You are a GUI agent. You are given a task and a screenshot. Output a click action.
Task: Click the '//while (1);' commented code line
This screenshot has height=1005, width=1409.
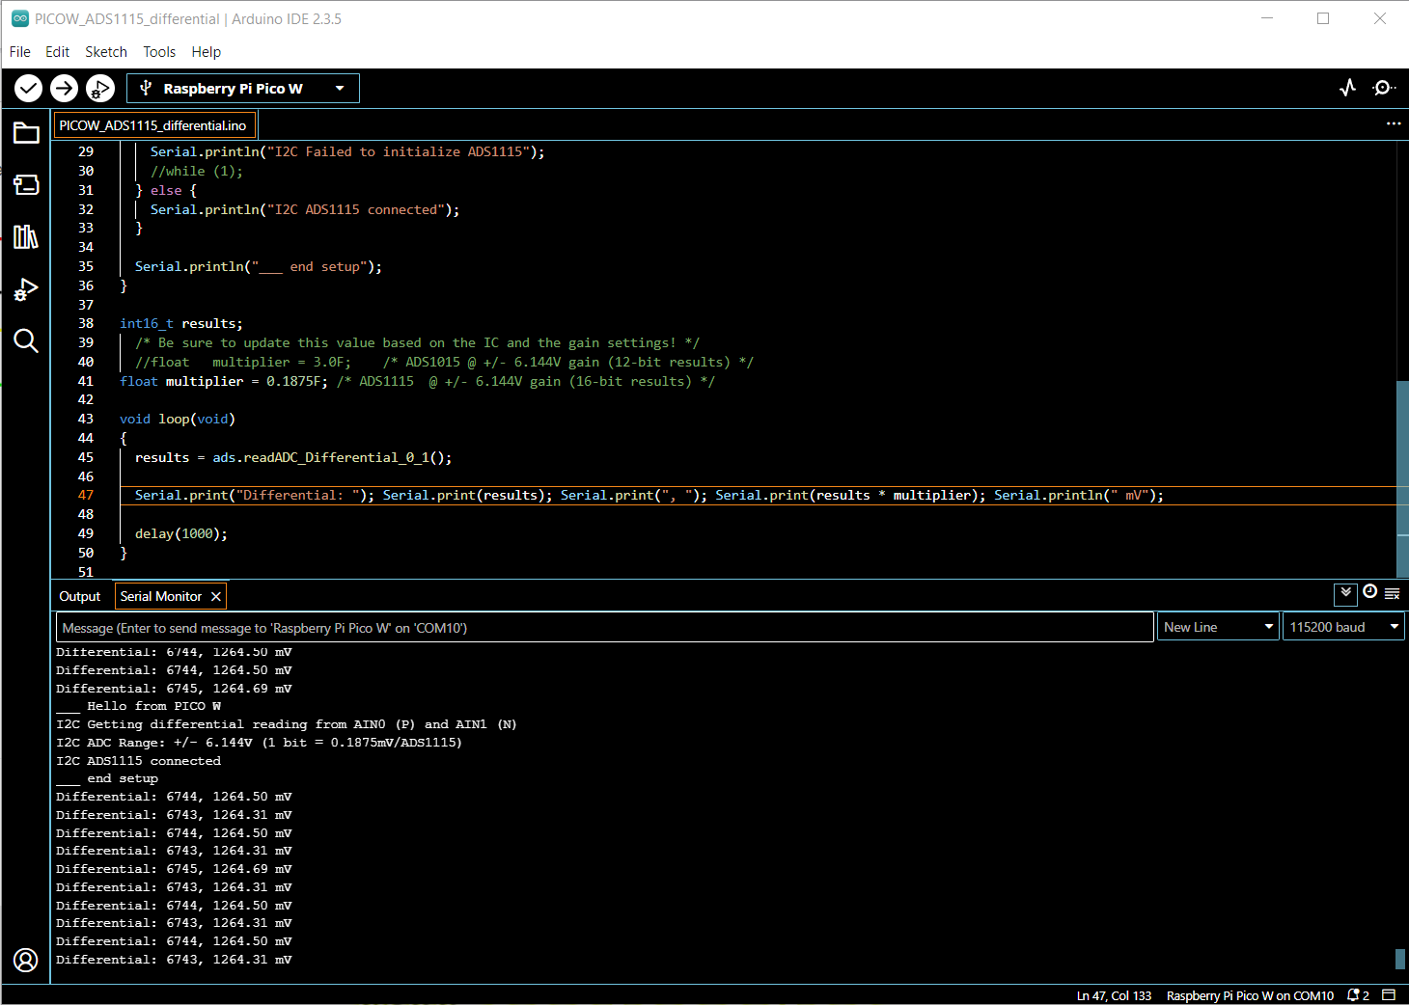197,171
